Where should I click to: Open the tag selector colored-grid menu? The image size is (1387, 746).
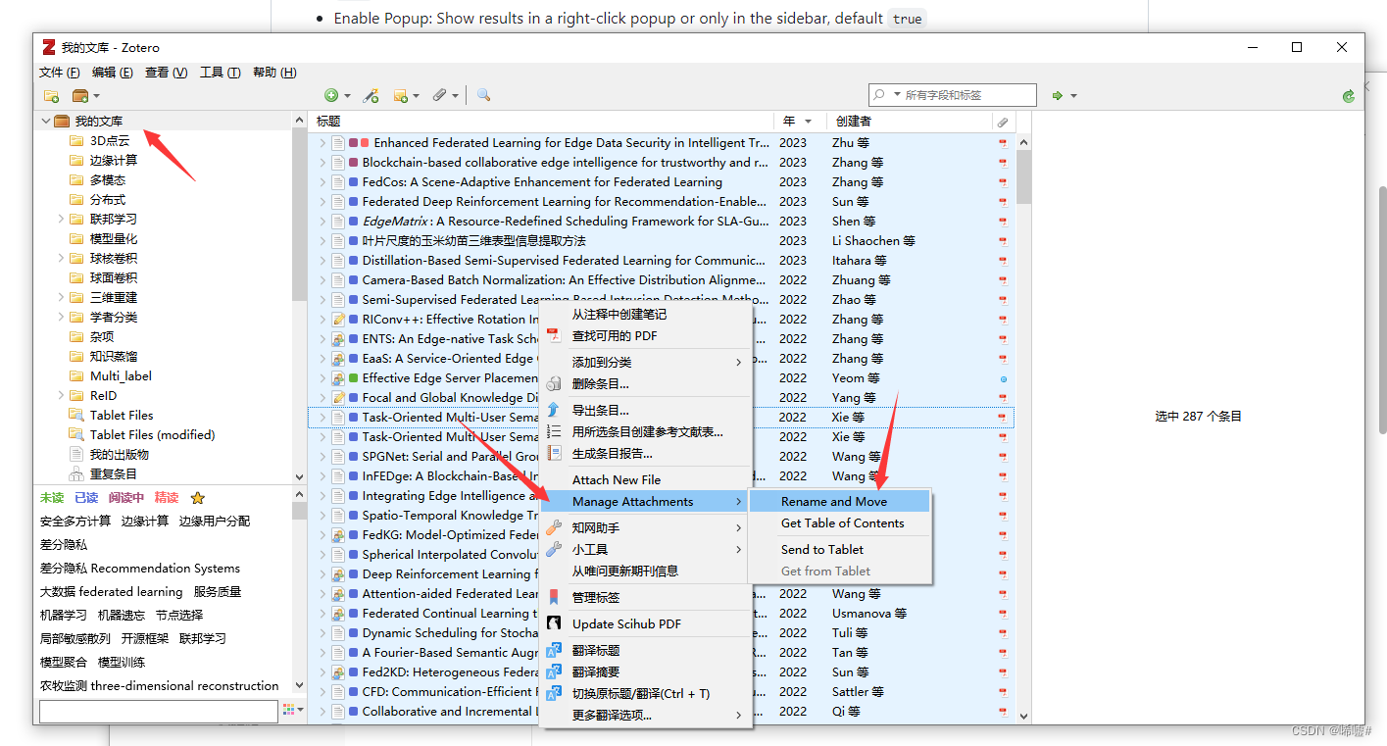point(292,710)
